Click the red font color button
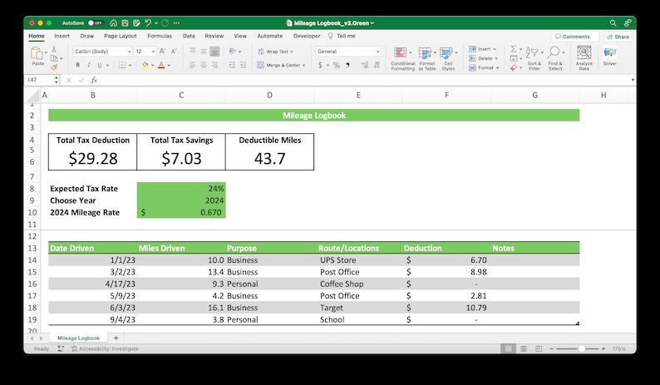Viewport: 660px width, 385px height. [x=161, y=65]
